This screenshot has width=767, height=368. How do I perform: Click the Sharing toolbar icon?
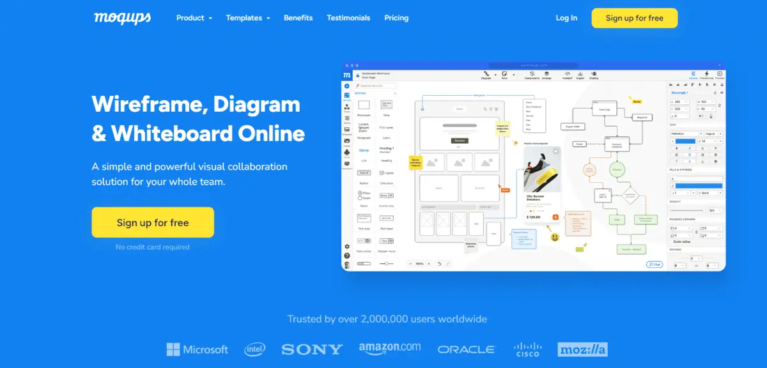tap(594, 75)
